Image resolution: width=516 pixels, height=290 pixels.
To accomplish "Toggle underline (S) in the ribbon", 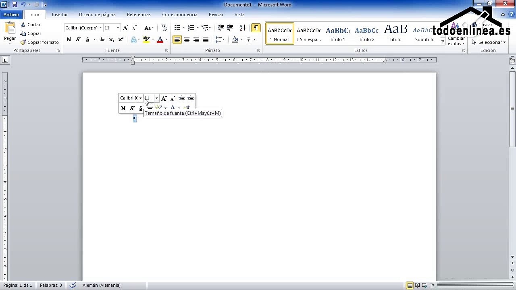I will click(88, 39).
